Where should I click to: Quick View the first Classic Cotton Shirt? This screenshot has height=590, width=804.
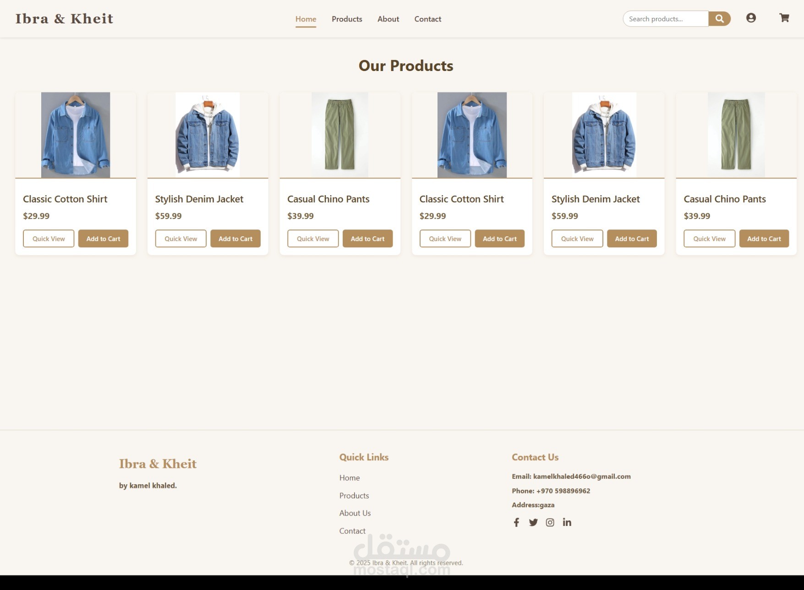49,239
